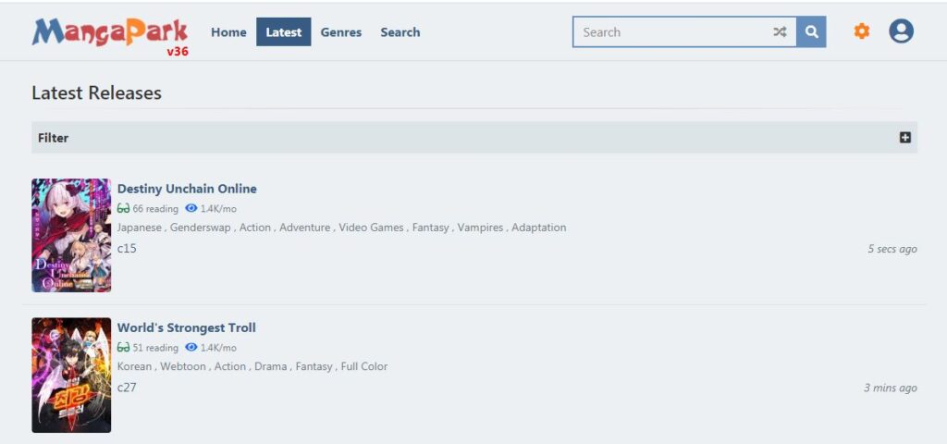
Task: Click the Destiny Unchain Online cover thumbnail
Action: click(71, 235)
